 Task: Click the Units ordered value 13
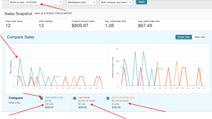tap(41, 26)
